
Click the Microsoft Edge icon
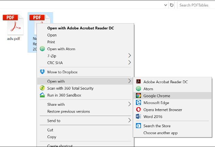(x=138, y=103)
